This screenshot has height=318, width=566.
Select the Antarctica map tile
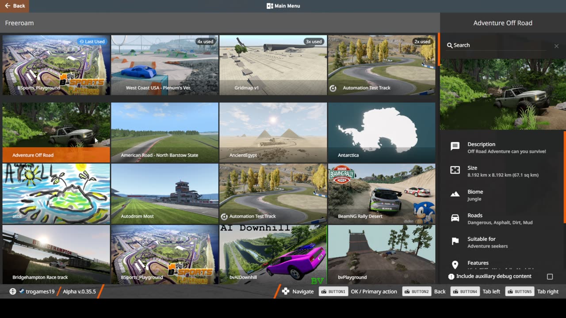(x=382, y=132)
